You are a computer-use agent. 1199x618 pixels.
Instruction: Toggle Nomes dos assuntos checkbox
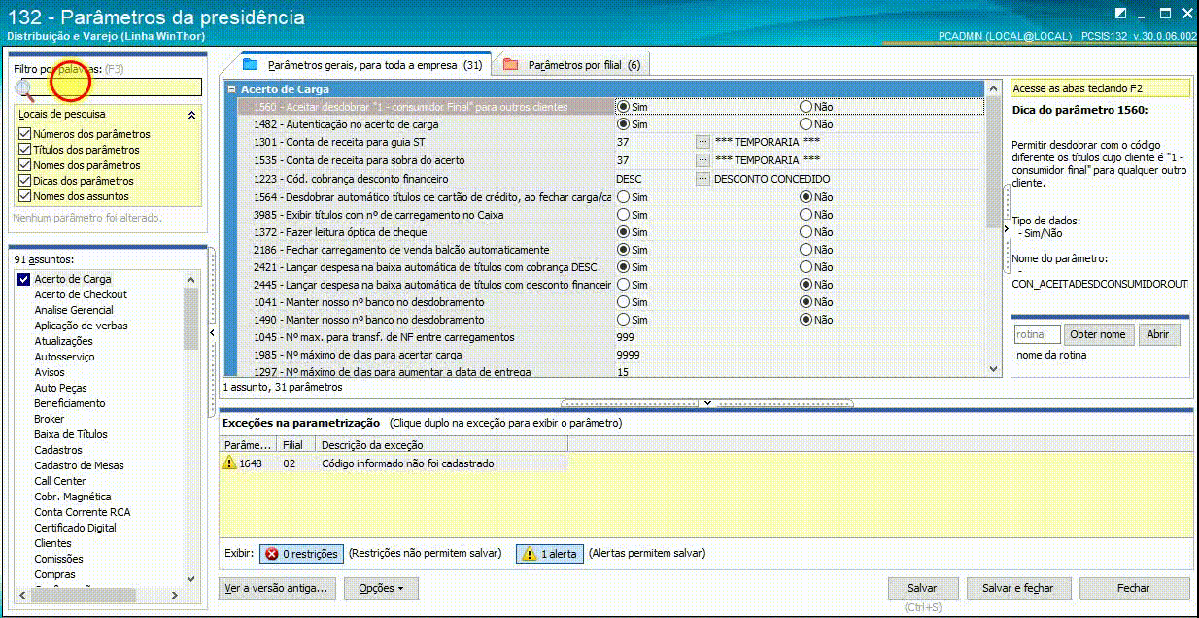pyautogui.click(x=24, y=196)
